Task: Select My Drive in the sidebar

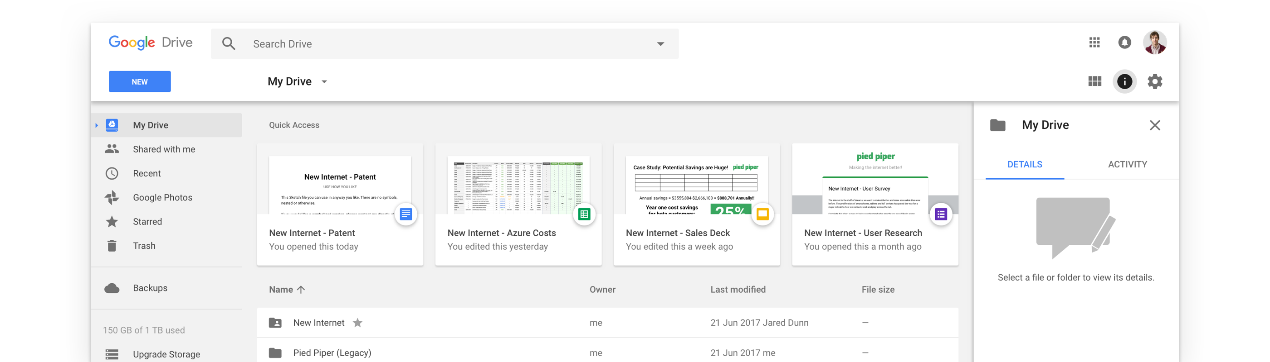Action: pyautogui.click(x=166, y=125)
